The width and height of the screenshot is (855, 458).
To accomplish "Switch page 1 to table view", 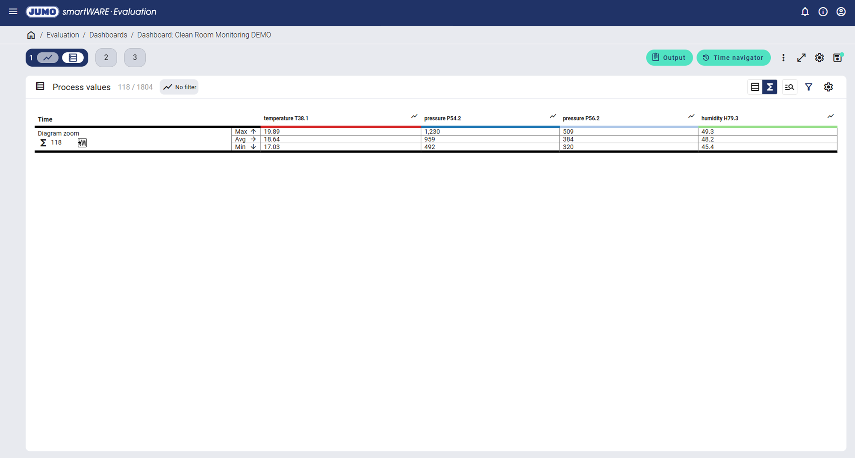I will pyautogui.click(x=73, y=58).
